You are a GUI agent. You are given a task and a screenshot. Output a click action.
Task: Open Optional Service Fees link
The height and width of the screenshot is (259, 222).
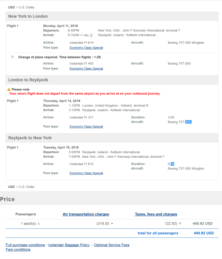112,245
